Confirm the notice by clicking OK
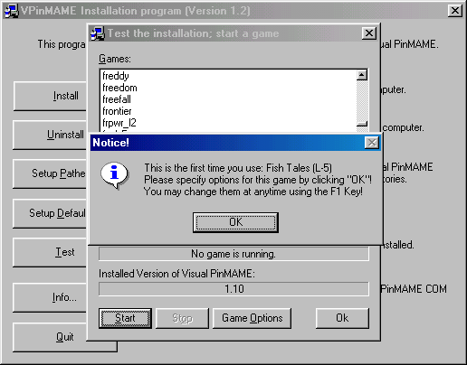 235,222
